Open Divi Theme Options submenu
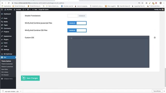This screenshot has width=166, height=93. (x=6, y=61)
